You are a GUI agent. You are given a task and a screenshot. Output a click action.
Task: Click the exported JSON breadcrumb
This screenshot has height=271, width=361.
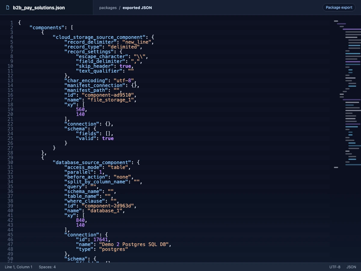click(137, 8)
